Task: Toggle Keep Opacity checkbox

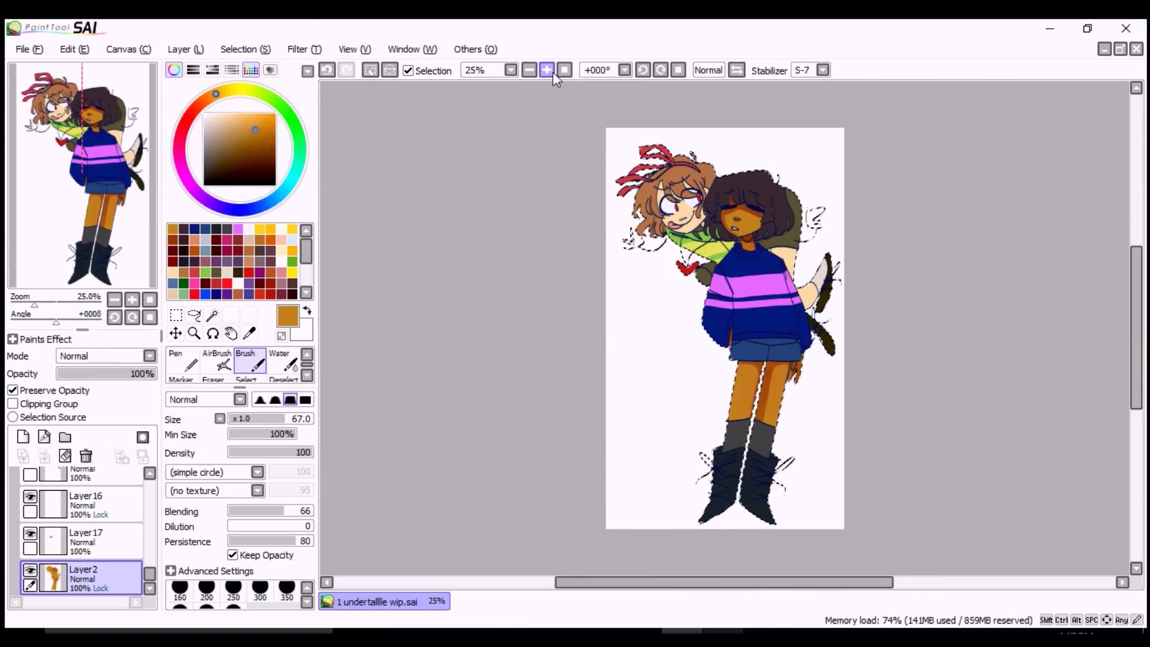Action: (x=232, y=555)
